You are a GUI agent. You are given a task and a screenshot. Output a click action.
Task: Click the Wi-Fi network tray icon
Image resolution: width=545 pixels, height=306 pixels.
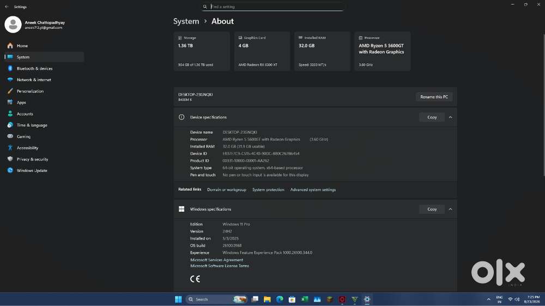[510, 299]
